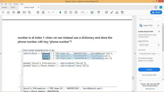This screenshot has width=164, height=92.
Task: Open View Converted Files link
Action: [x=149, y=75]
